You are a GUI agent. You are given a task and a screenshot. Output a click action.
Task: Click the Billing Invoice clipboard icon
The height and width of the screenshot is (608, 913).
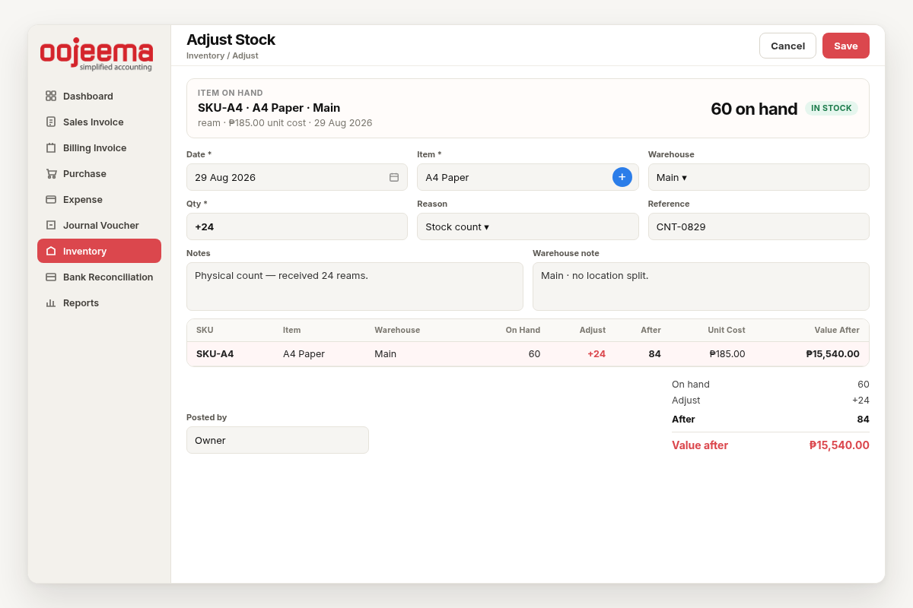click(51, 147)
